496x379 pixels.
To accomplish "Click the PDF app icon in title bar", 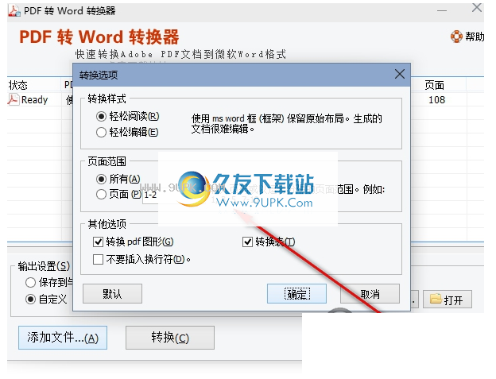I will pos(14,10).
